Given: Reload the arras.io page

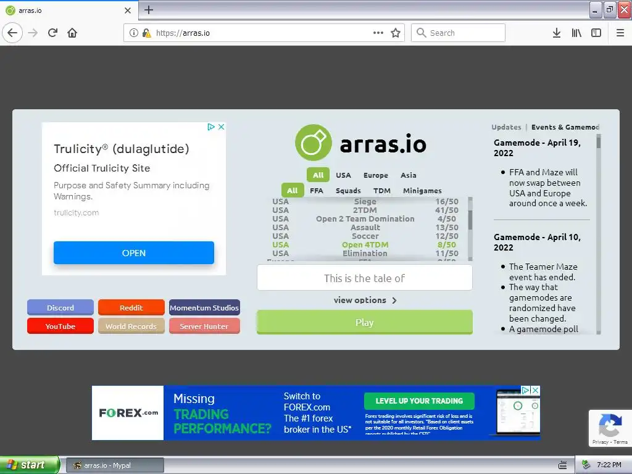Looking at the screenshot, I should 52,33.
